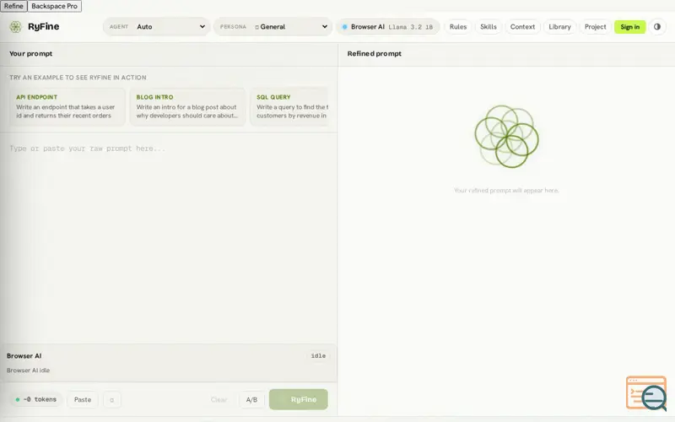The width and height of the screenshot is (675, 422).
Task: Click the overlapping circles placeholder graphic
Action: coord(507,137)
